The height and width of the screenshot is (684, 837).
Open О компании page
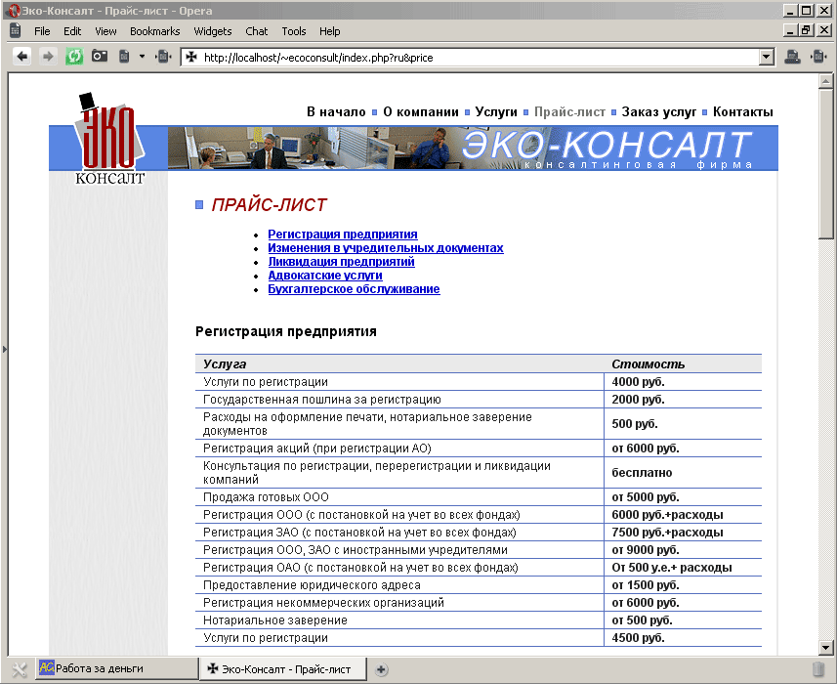point(421,111)
